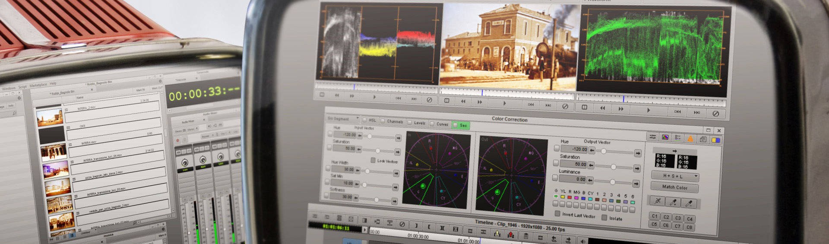
Task: Click the Match Color button
Action: [x=674, y=187]
